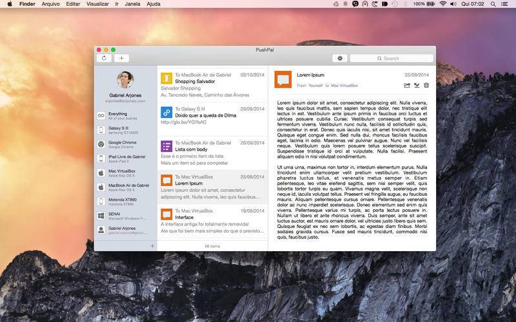Click the archive icon next to trash
Image resolution: width=516 pixels, height=322 pixels.
tap(417, 86)
